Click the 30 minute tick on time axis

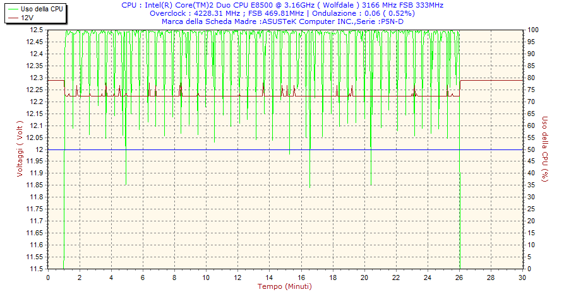[522, 278]
